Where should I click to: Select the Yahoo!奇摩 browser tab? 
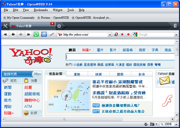coord(33,26)
